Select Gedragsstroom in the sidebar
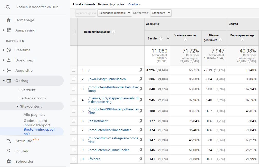This screenshot has height=167, width=259. [x=32, y=98]
